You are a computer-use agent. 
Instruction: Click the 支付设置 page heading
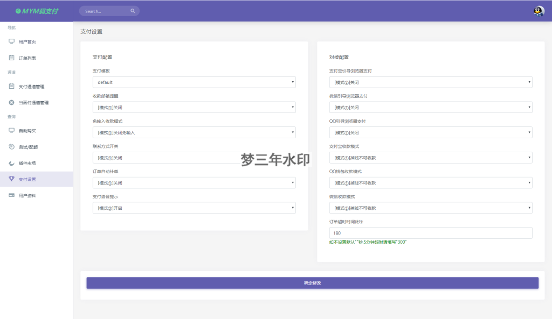pos(91,32)
